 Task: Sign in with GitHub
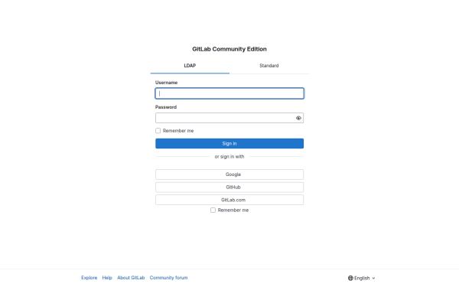pyautogui.click(x=229, y=188)
